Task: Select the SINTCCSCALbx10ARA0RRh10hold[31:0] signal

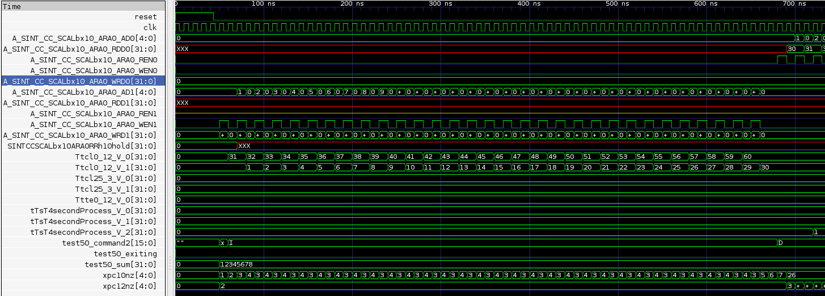Action: click(82, 146)
